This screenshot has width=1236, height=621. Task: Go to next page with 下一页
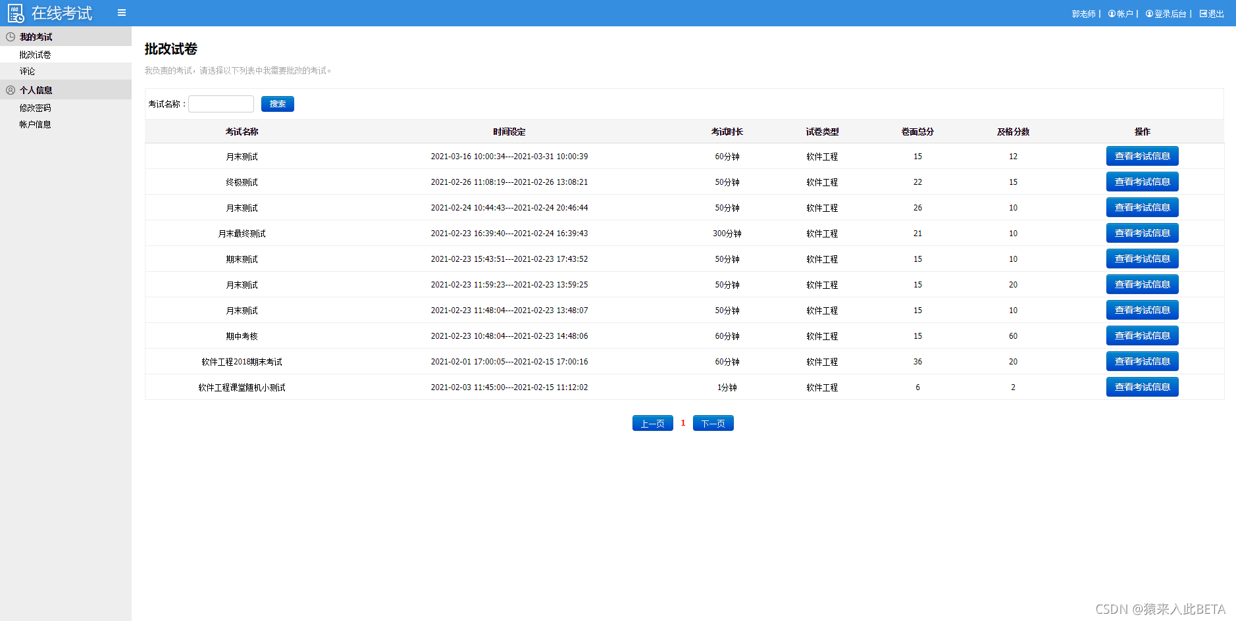click(x=713, y=423)
